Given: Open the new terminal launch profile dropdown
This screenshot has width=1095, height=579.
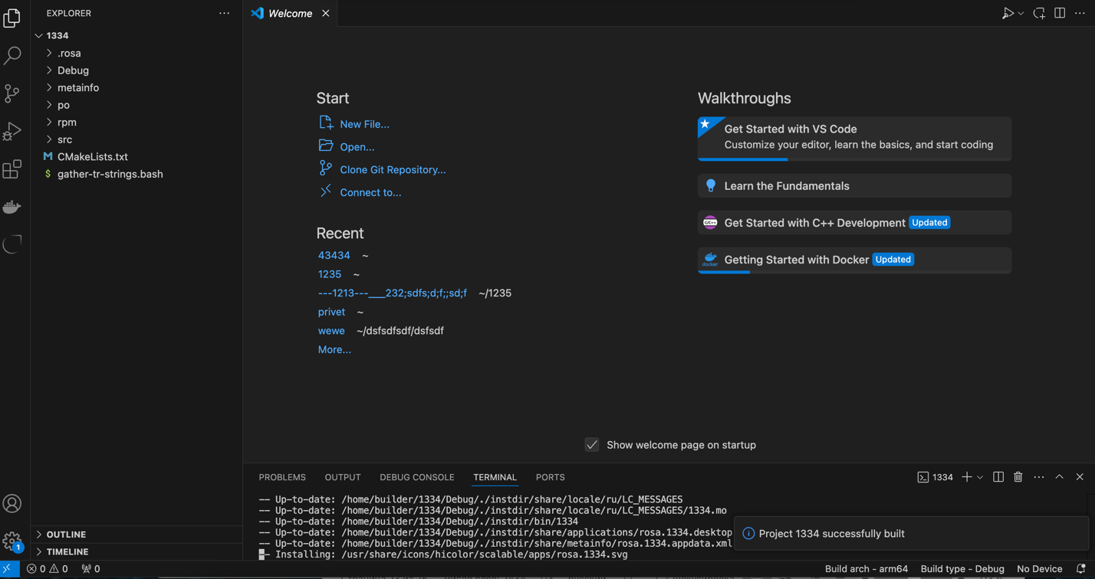Looking at the screenshot, I should (980, 477).
